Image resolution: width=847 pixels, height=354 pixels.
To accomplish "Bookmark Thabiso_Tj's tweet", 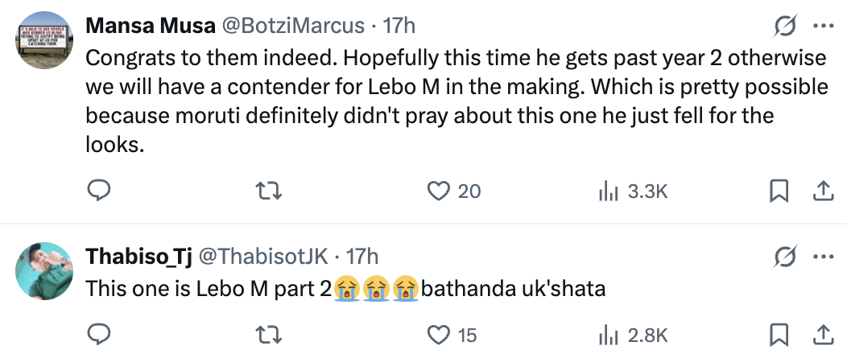I will pos(779,335).
